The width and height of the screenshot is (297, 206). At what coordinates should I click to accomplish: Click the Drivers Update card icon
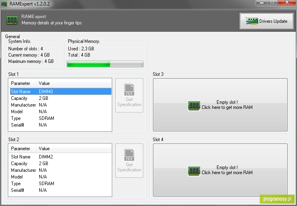tap(252, 21)
